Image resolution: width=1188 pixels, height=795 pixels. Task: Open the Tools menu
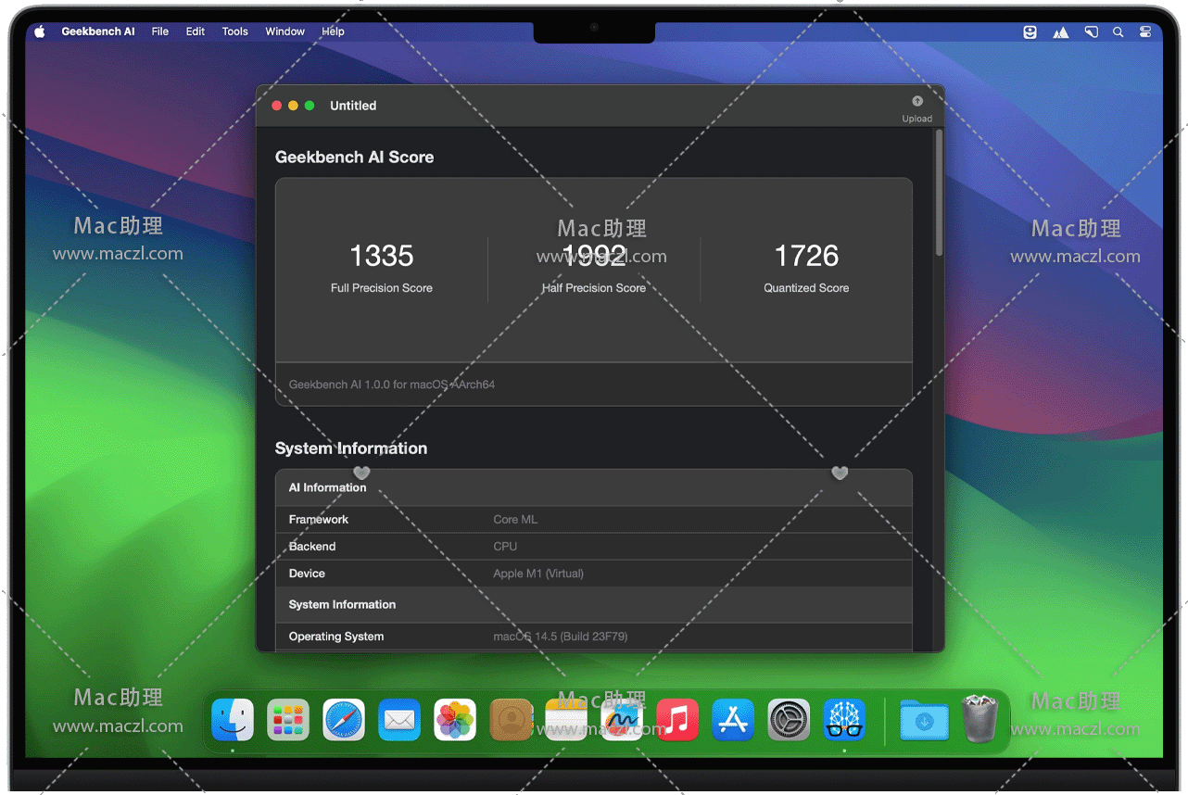tap(234, 32)
